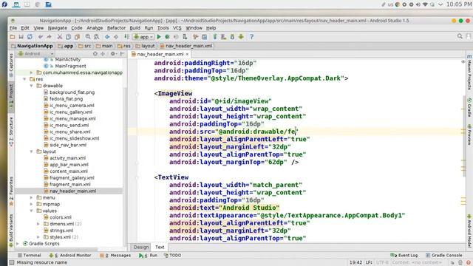Select the Text editor tab

(160, 247)
